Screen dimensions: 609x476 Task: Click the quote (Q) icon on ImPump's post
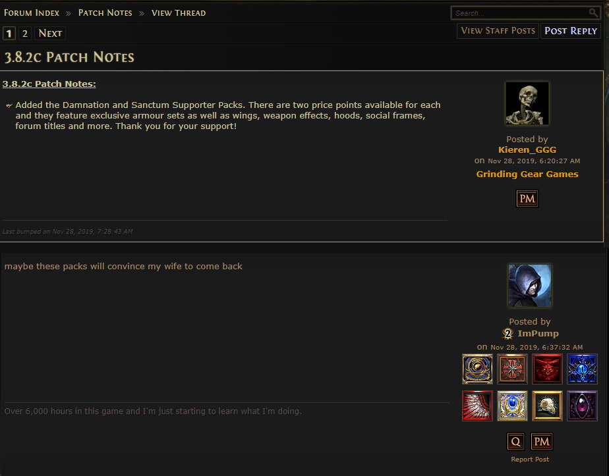(516, 442)
